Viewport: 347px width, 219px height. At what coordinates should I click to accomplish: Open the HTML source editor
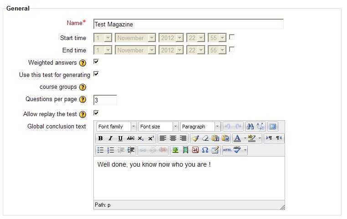pos(227,150)
